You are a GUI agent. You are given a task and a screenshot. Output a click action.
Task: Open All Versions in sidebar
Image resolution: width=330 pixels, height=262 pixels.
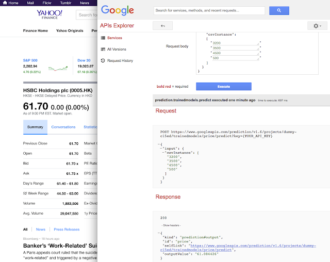coord(113,49)
